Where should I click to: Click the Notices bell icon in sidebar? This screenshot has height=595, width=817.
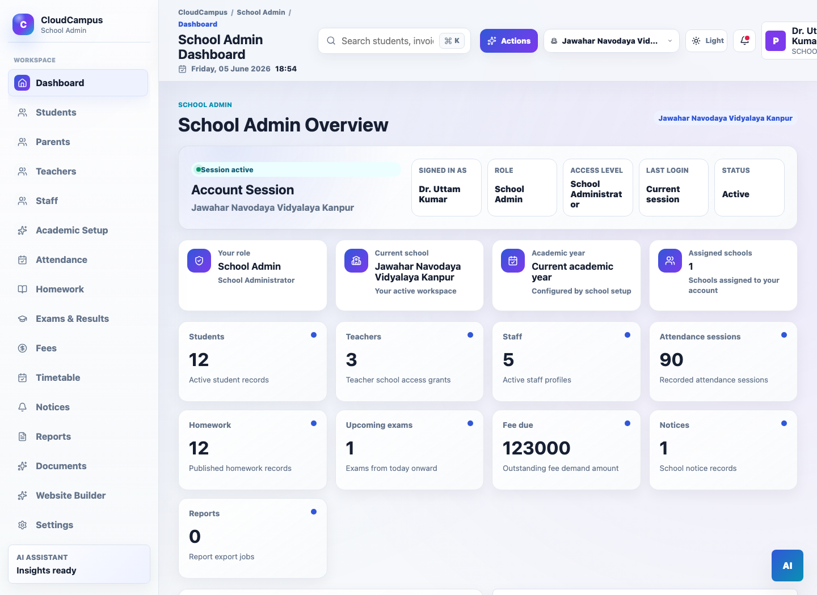coord(23,407)
